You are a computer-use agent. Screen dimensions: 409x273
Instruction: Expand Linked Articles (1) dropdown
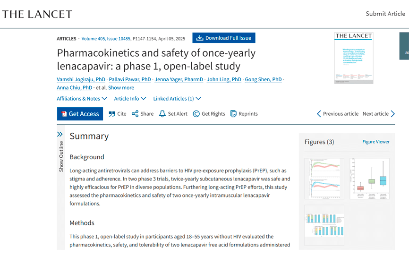pos(177,99)
